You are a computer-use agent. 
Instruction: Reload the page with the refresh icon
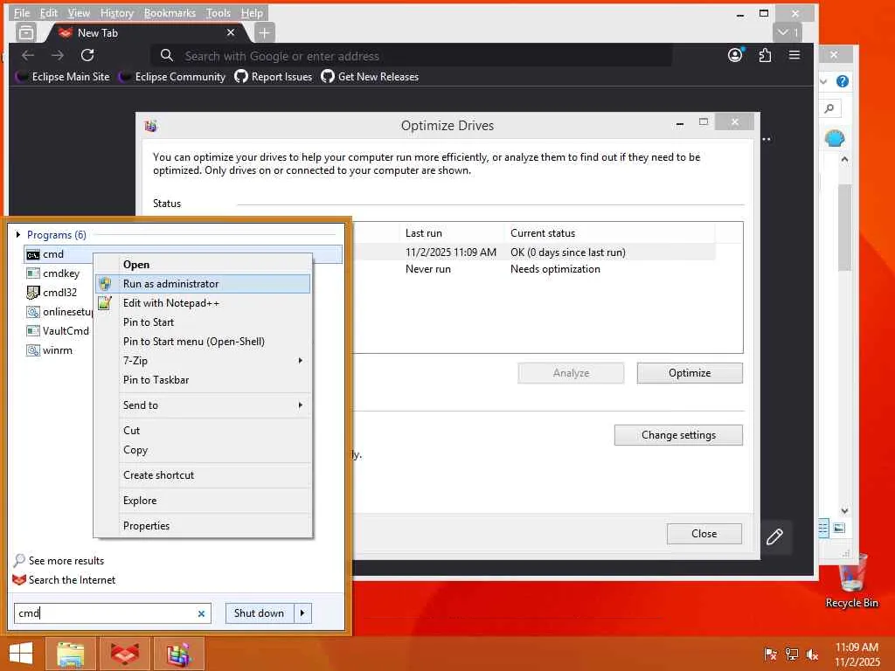coord(87,55)
